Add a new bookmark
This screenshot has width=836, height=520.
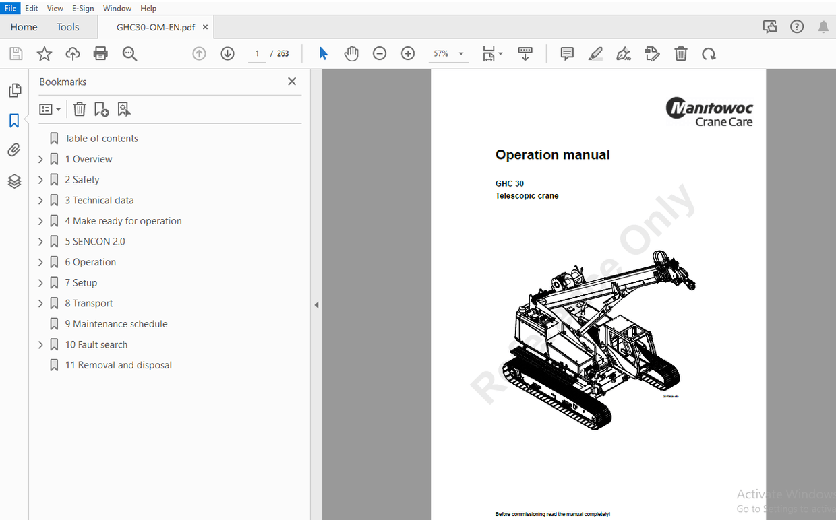pyautogui.click(x=101, y=108)
